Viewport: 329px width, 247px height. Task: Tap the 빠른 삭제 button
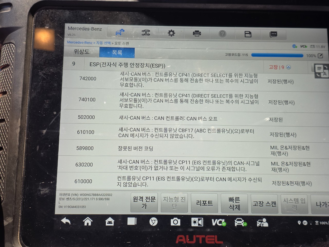tap(234, 204)
